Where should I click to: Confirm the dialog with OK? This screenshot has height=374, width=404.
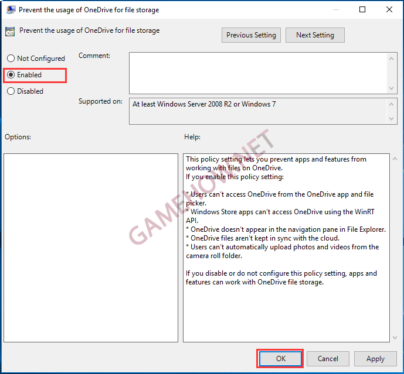281,359
